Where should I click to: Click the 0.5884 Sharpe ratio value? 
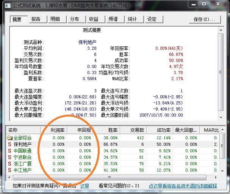tap(89, 79)
